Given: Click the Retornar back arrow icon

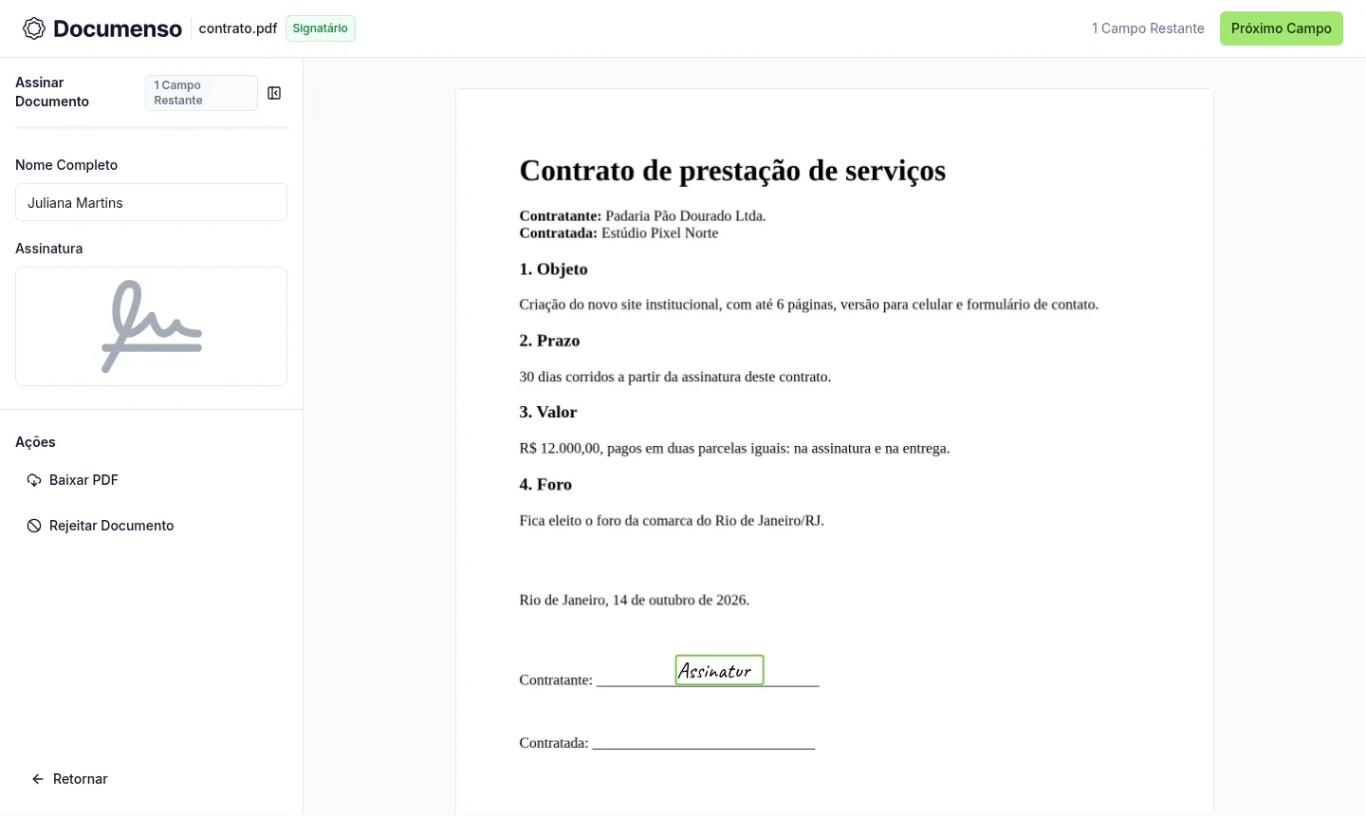Looking at the screenshot, I should 38,779.
